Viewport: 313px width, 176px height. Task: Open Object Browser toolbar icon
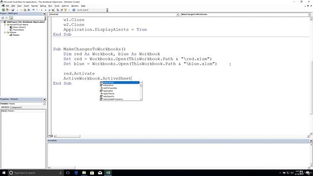[x=65, y=10]
